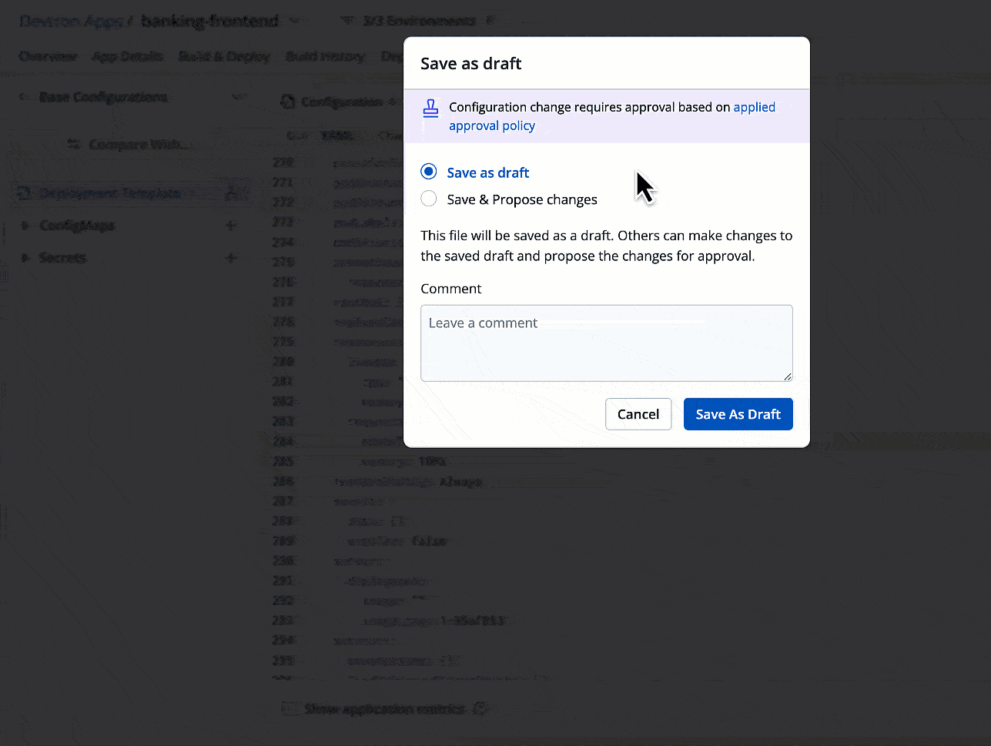Open the Build & Deploy tab

pos(223,56)
